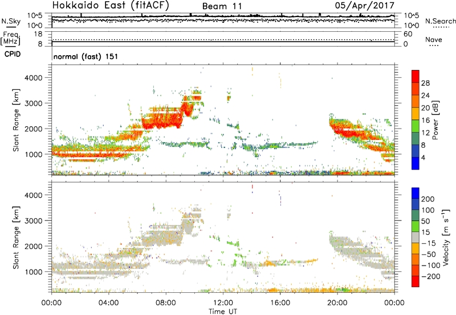The width and height of the screenshot is (456, 315).
Task: Click the velocity colorbar value -200
Action: tap(430, 276)
